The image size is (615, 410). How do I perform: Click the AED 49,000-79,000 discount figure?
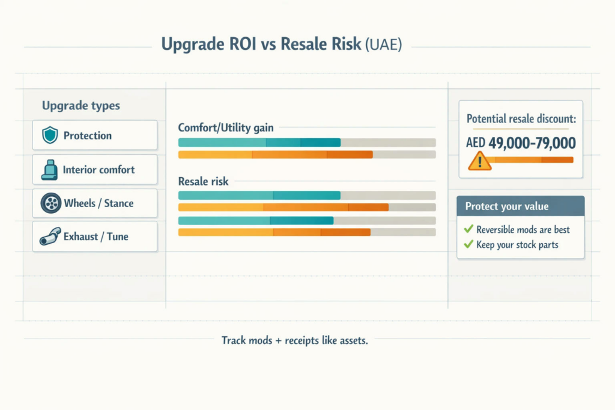click(521, 143)
